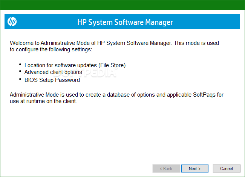
Task: Click the 'Welcome to Administrative Mode' paragraph
Action: click(114, 46)
